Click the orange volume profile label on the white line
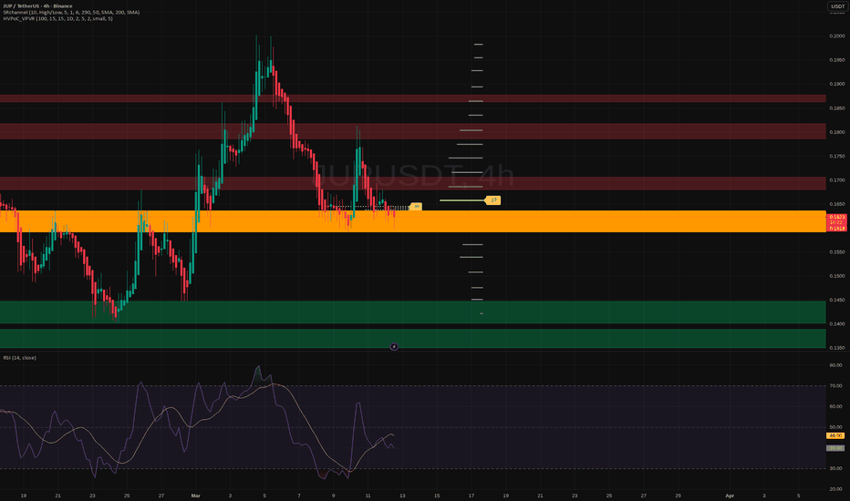The image size is (850, 501). (493, 199)
